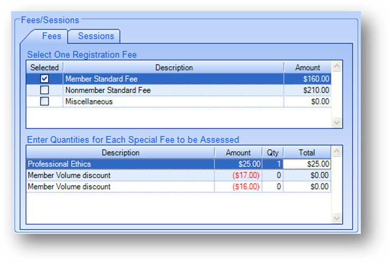Click the Total column header
Screen dimensions: 390x263
coord(307,153)
